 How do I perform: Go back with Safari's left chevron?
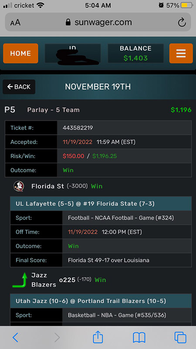click(x=15, y=338)
